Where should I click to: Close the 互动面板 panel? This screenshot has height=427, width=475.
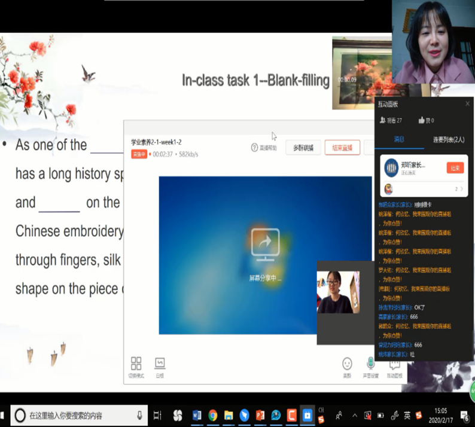(x=468, y=103)
